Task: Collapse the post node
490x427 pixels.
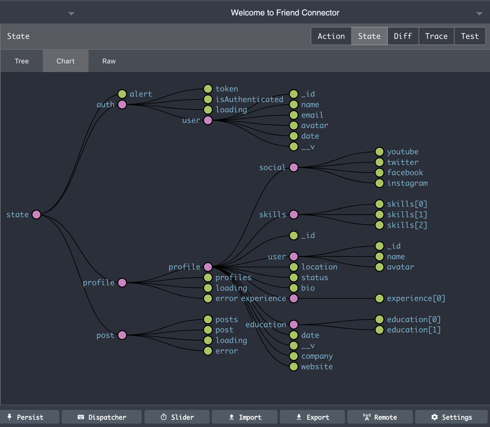Action: [122, 335]
